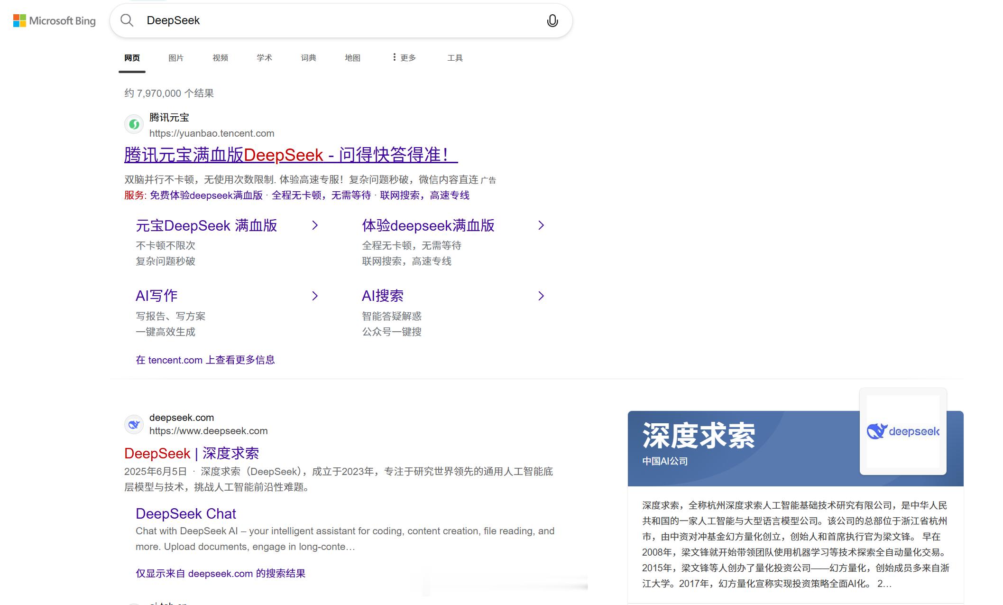Click the 腾讯元宝 site name

[169, 118]
